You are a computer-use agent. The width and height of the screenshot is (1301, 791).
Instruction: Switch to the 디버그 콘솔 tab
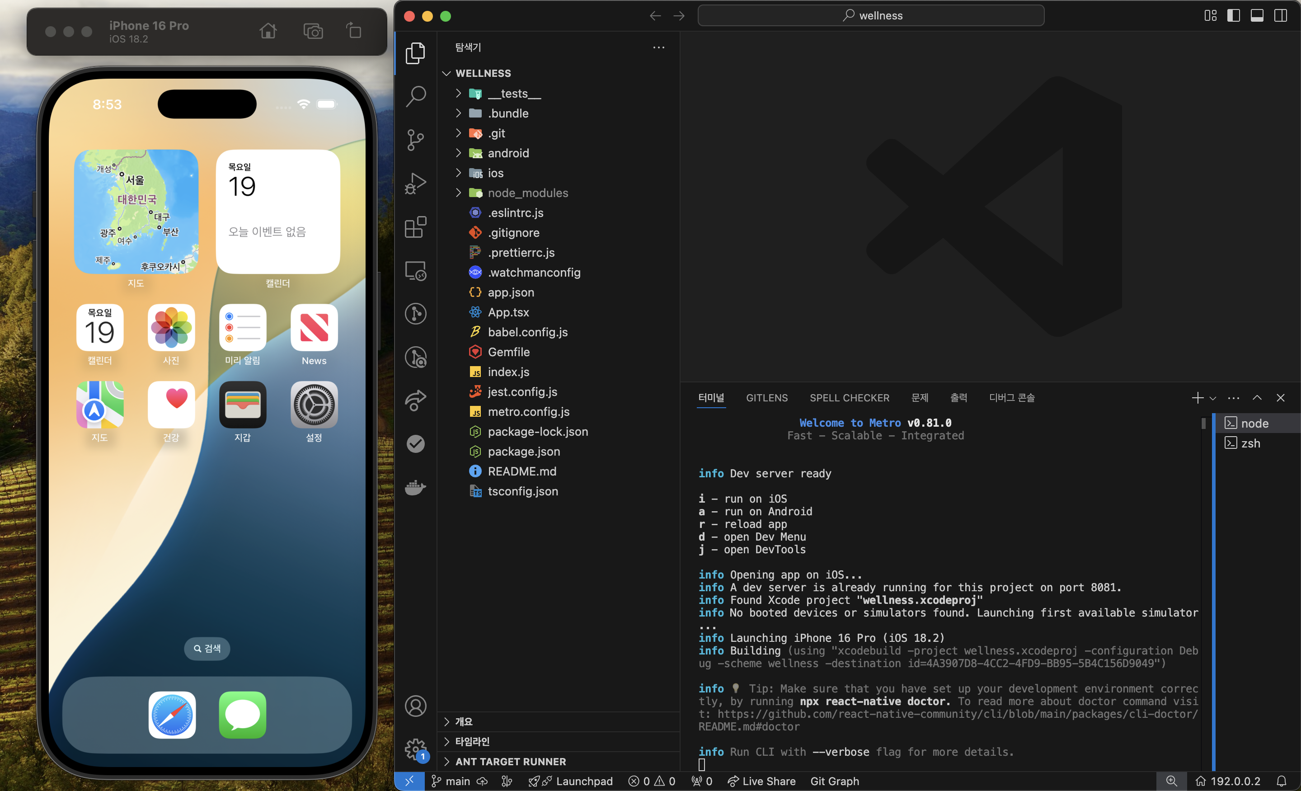pos(1012,398)
